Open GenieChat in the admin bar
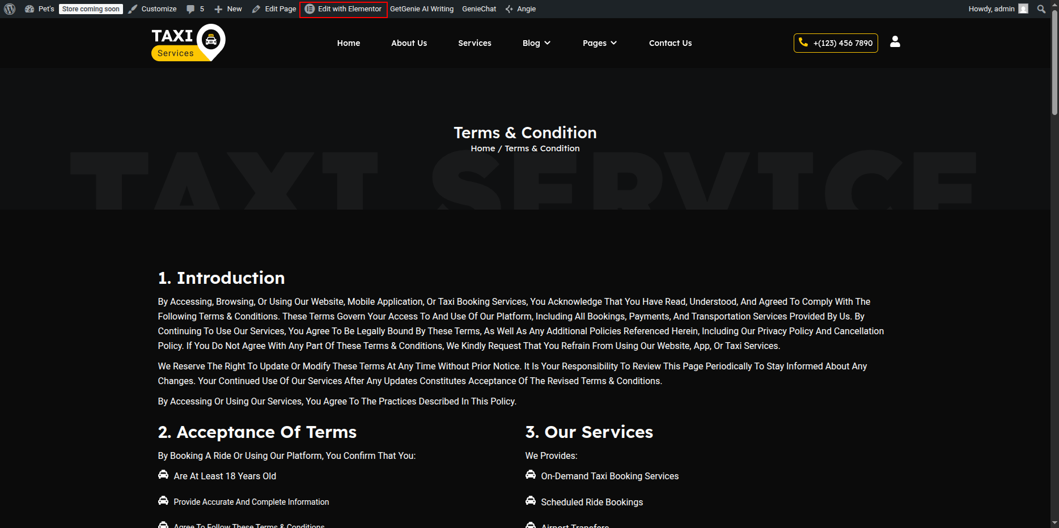Image resolution: width=1059 pixels, height=528 pixels. coord(479,9)
